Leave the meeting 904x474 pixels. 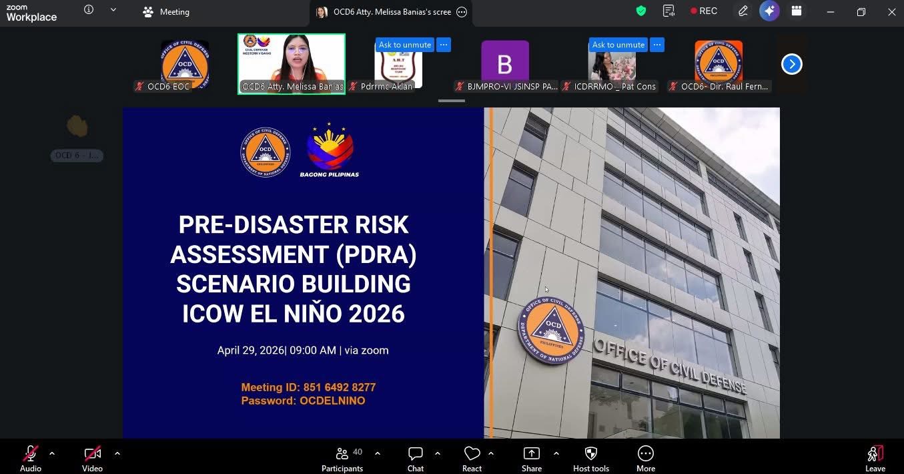point(875,457)
